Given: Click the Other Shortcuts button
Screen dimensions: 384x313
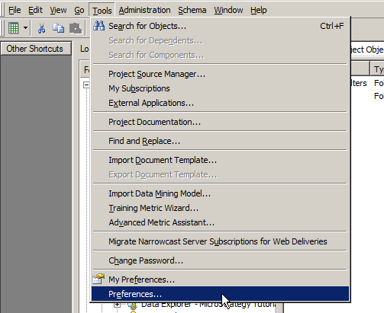Looking at the screenshot, I should [36, 49].
